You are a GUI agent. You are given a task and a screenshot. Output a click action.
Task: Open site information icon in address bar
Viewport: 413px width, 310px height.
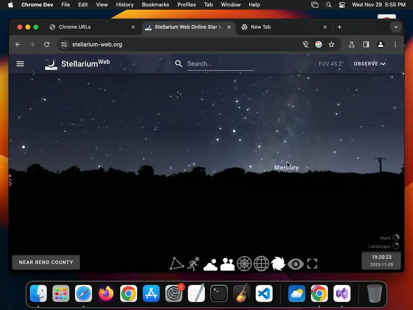(64, 44)
